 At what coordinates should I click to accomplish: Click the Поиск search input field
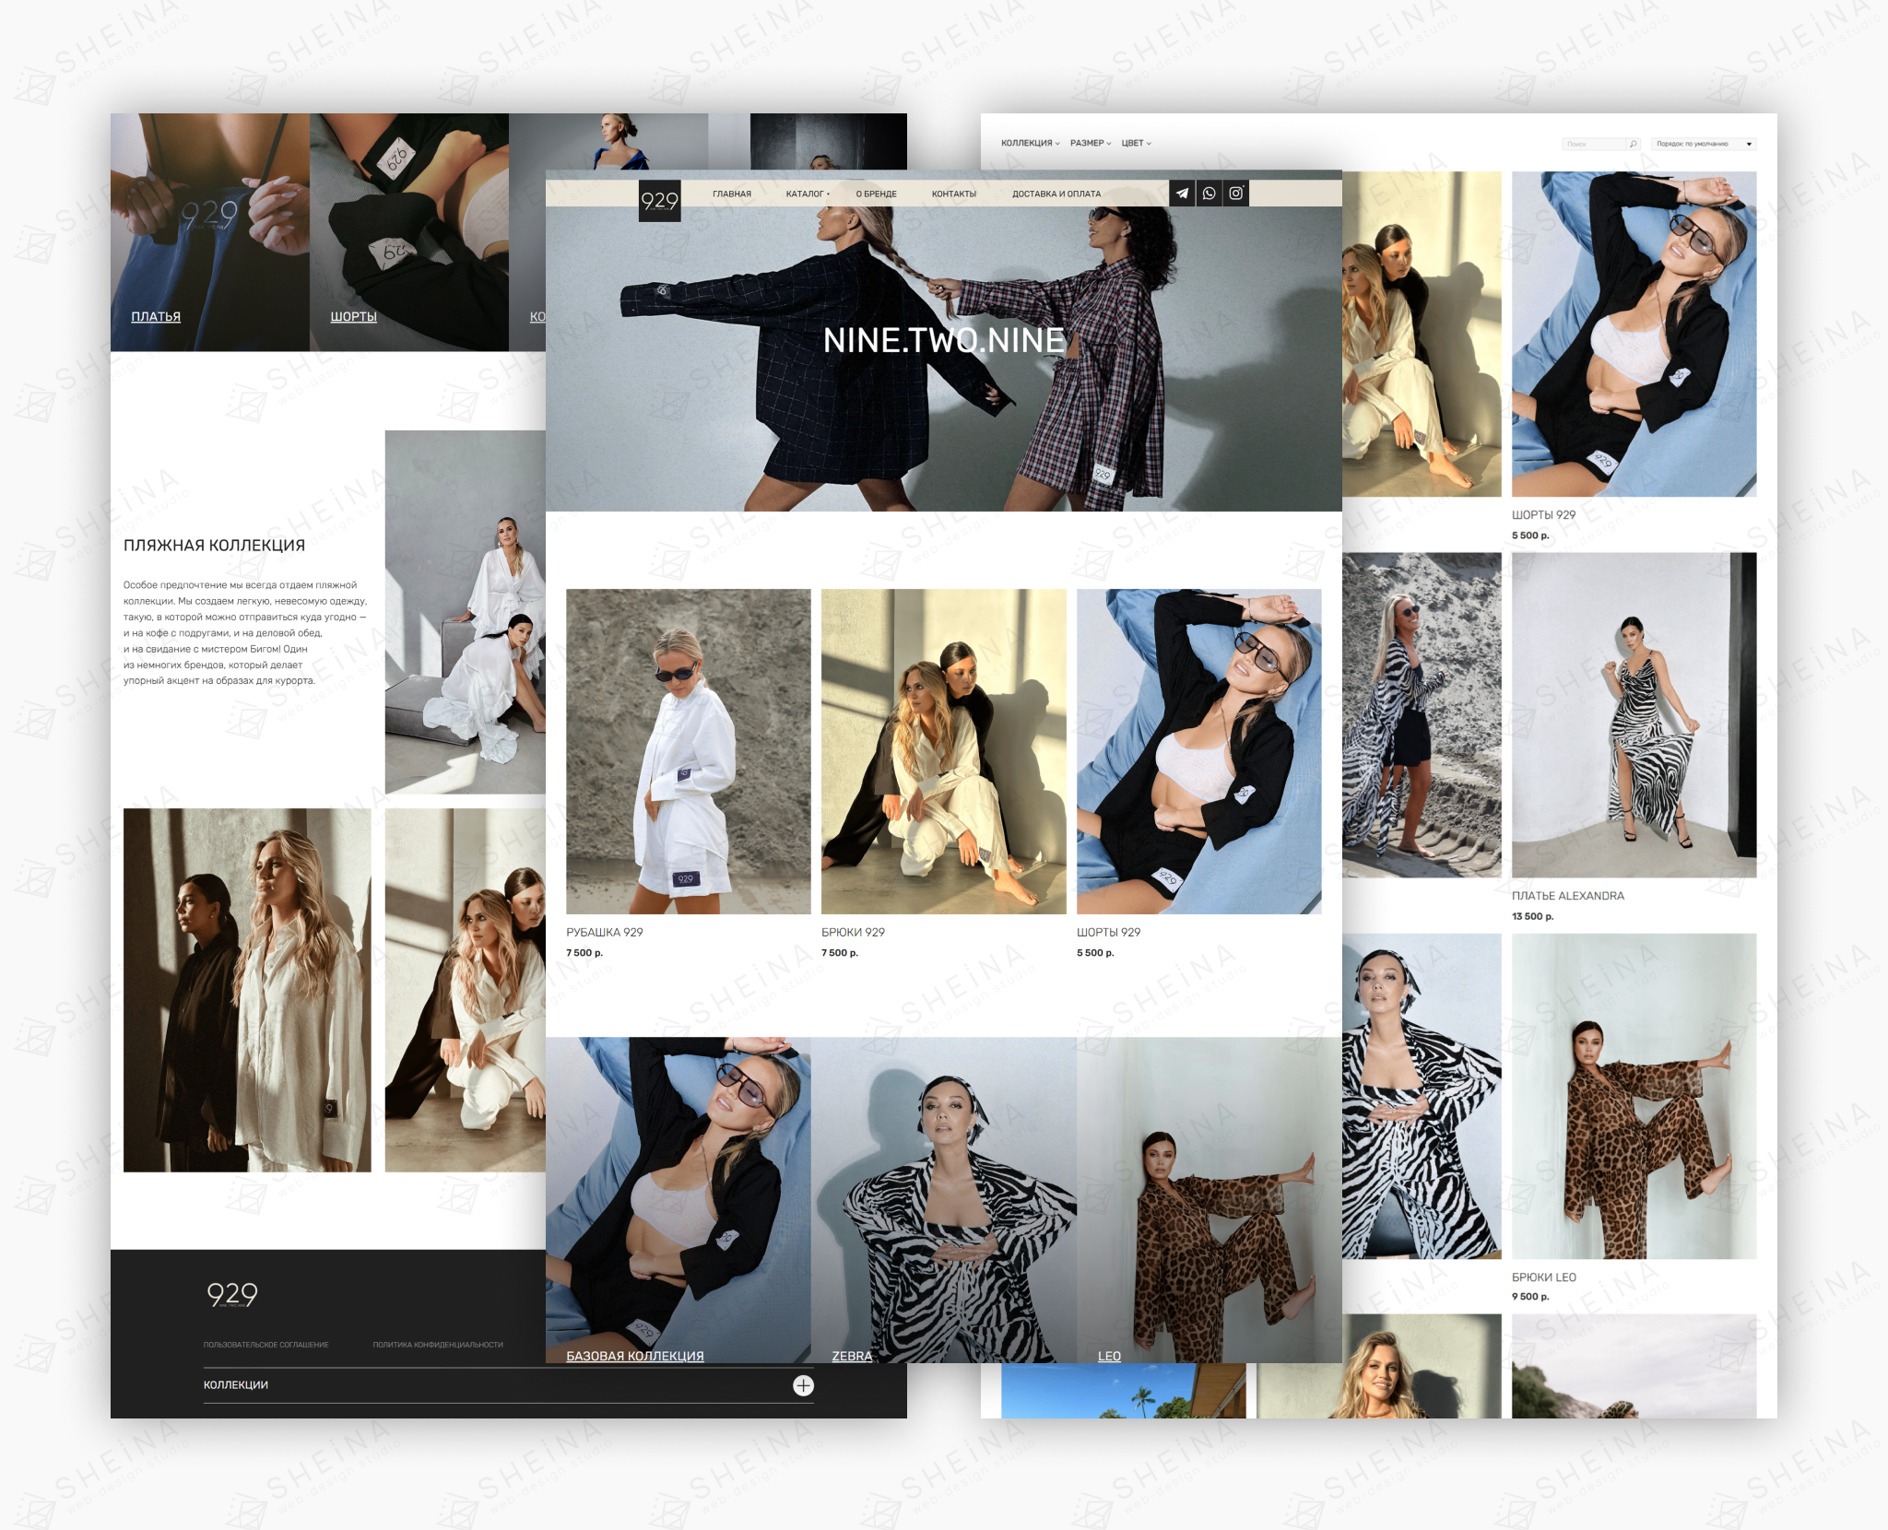pyautogui.click(x=1592, y=144)
